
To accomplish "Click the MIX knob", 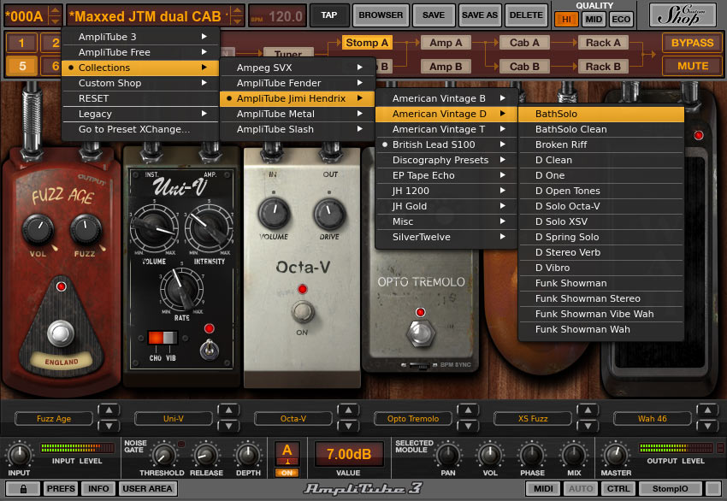I will click(574, 455).
